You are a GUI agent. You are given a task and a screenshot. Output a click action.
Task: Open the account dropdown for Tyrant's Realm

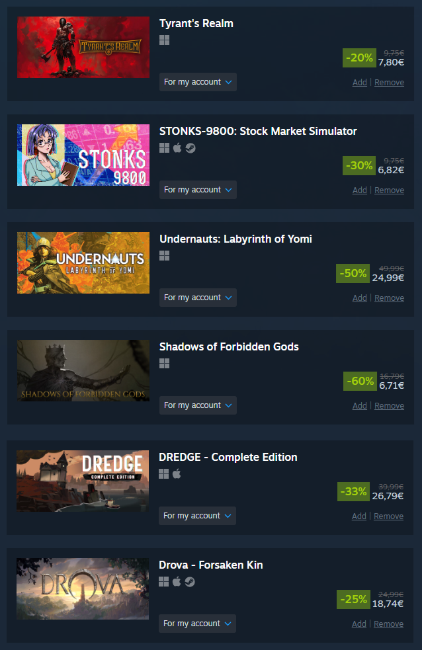pyautogui.click(x=198, y=82)
